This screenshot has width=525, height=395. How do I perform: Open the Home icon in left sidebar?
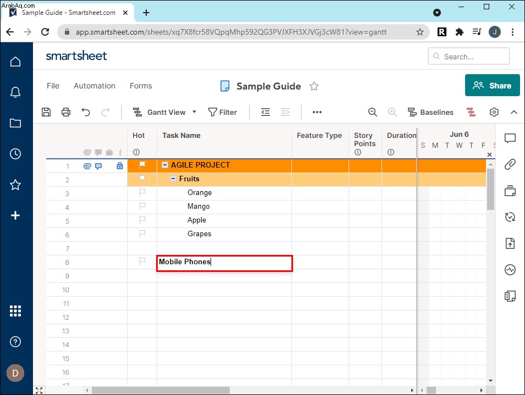15,62
